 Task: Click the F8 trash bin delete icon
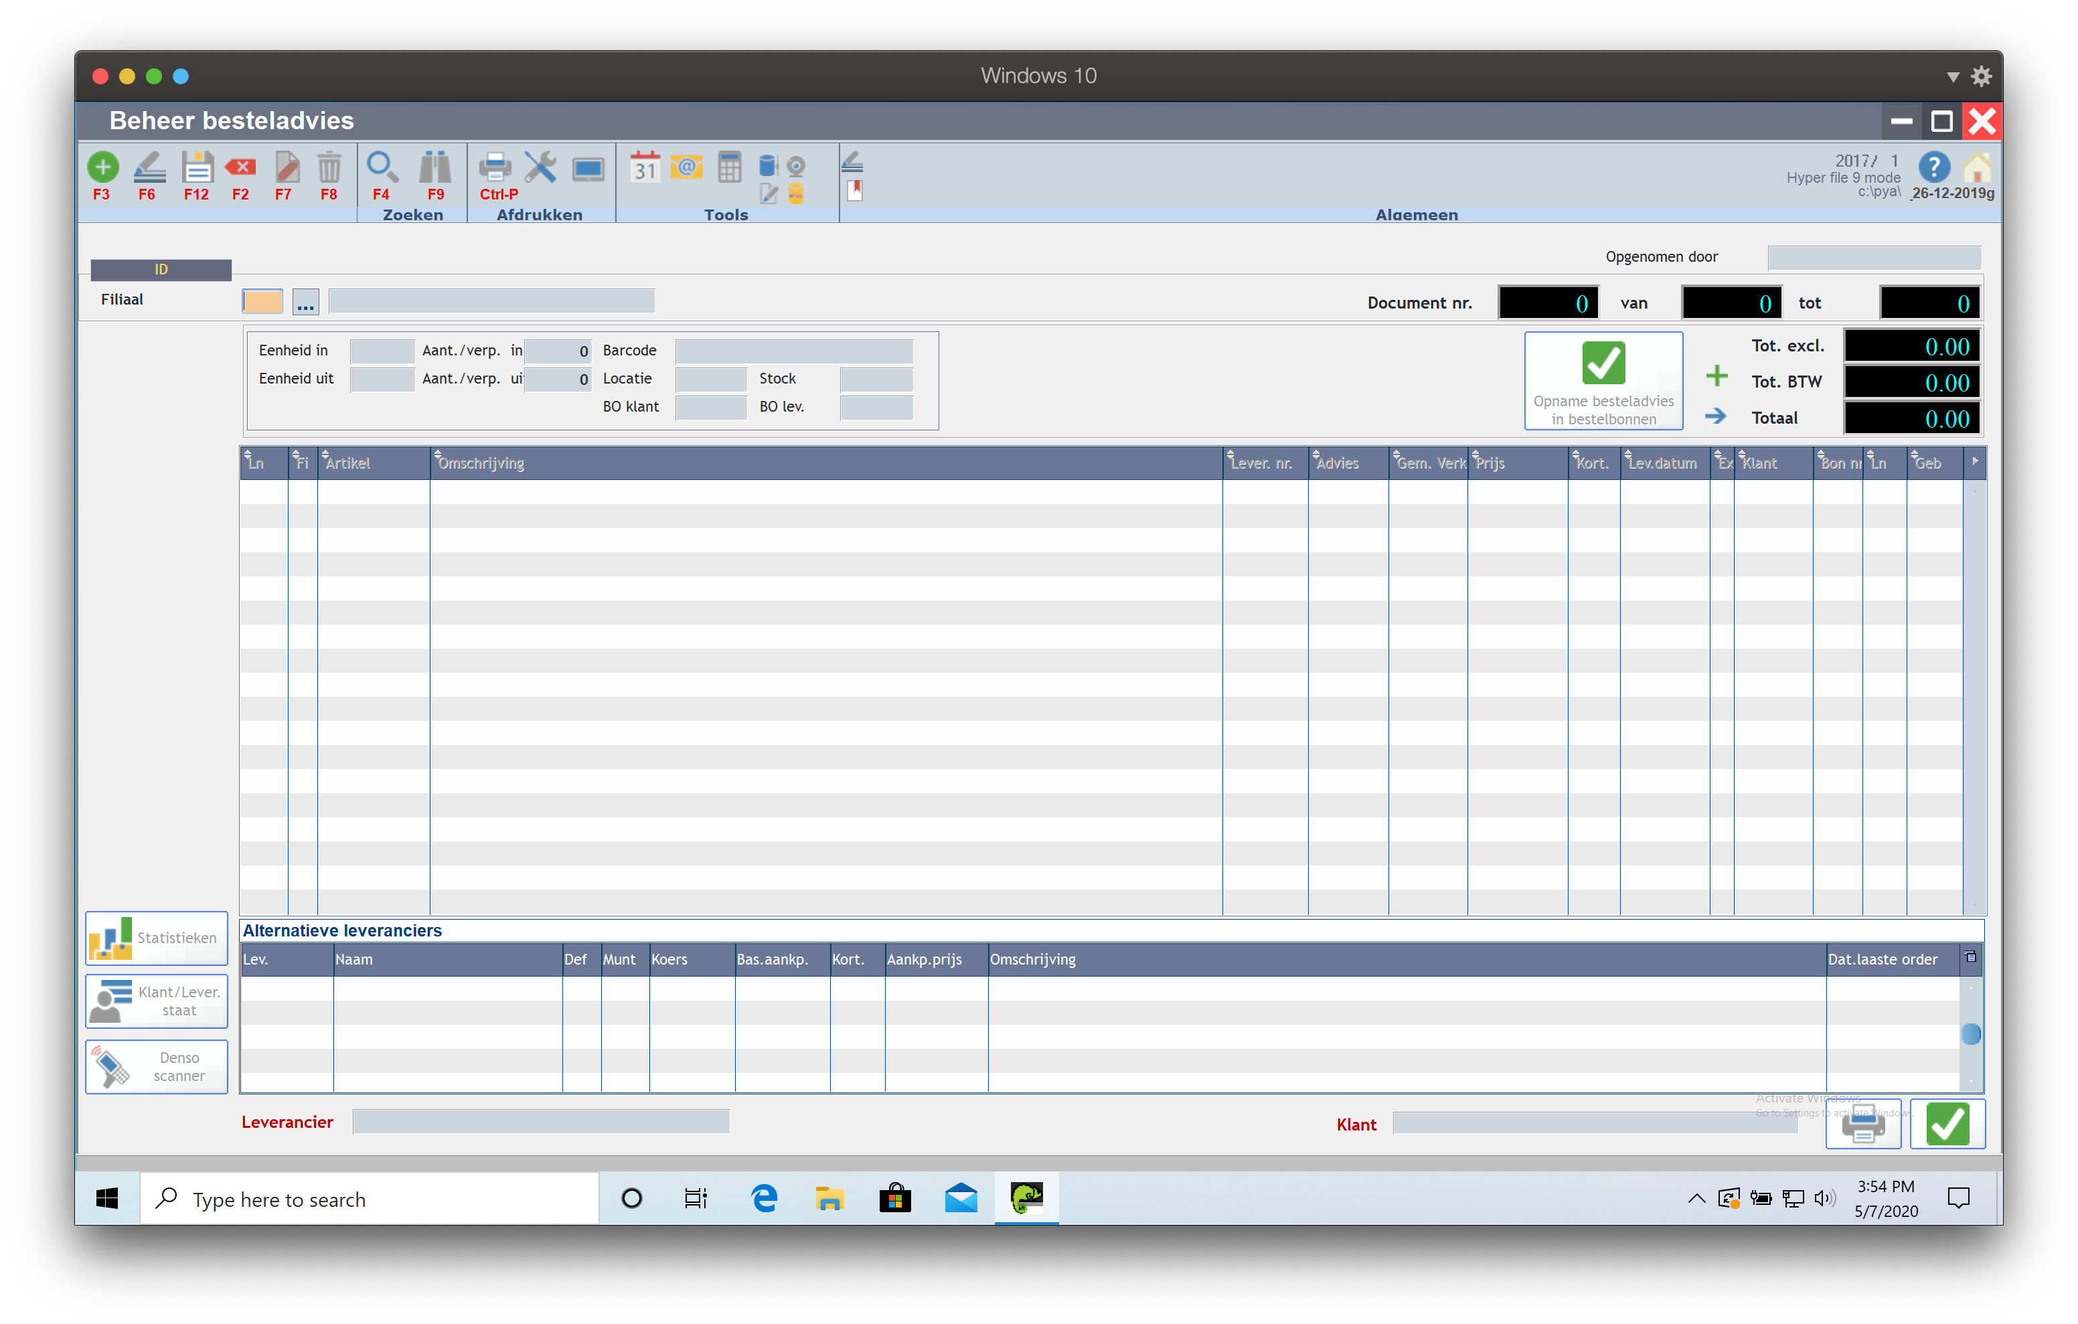click(x=329, y=167)
